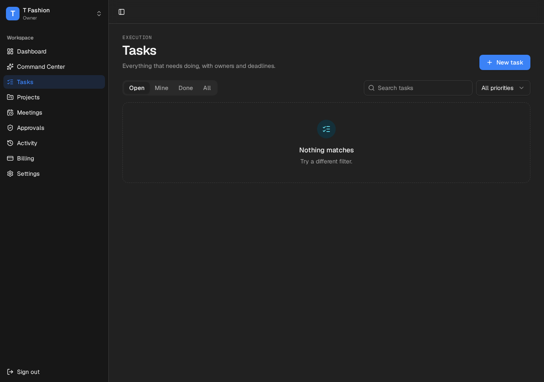Viewport: 544px width, 382px height.
Task: Collapse the sidebar with the panel icon
Action: pyautogui.click(x=122, y=12)
